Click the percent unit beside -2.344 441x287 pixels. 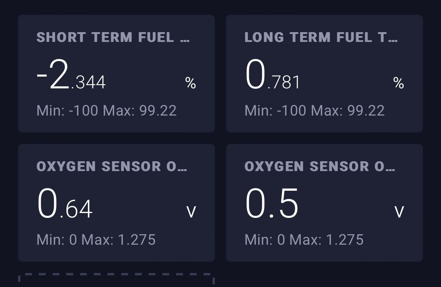[x=191, y=83]
